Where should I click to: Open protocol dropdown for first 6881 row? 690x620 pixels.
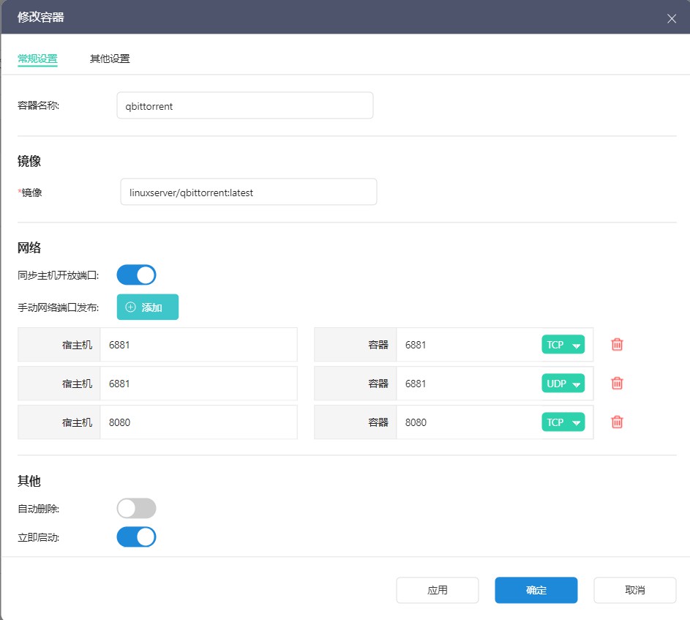(563, 345)
